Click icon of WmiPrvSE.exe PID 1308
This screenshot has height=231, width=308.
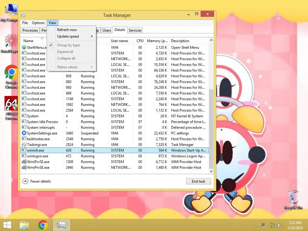click(24, 162)
